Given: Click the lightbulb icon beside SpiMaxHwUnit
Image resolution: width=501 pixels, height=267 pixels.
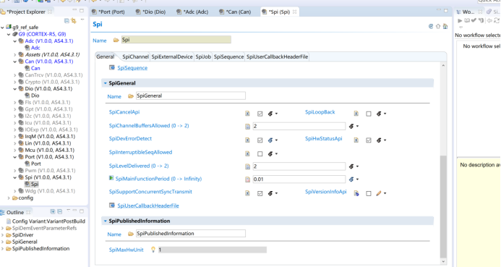Looking at the screenshot, I should [153, 250].
